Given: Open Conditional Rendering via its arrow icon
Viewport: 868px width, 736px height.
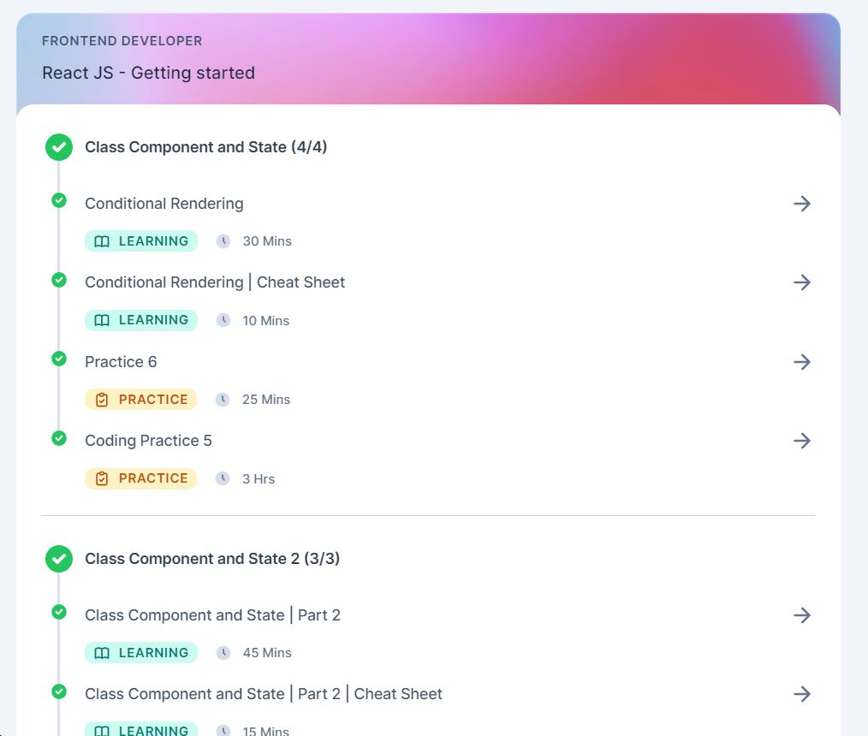Looking at the screenshot, I should (802, 204).
